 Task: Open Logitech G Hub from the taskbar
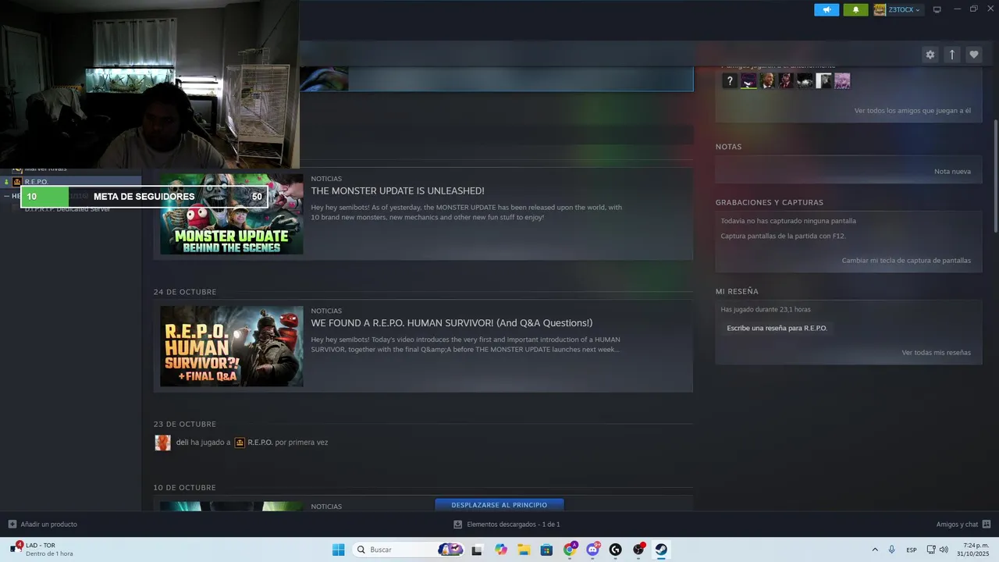[x=615, y=550]
